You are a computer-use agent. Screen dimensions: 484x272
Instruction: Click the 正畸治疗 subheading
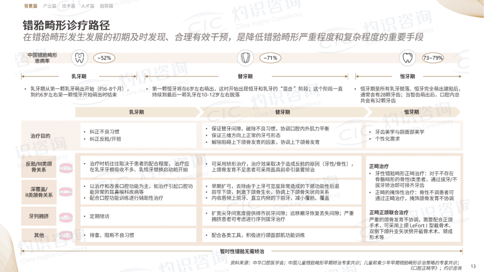[x=379, y=166]
